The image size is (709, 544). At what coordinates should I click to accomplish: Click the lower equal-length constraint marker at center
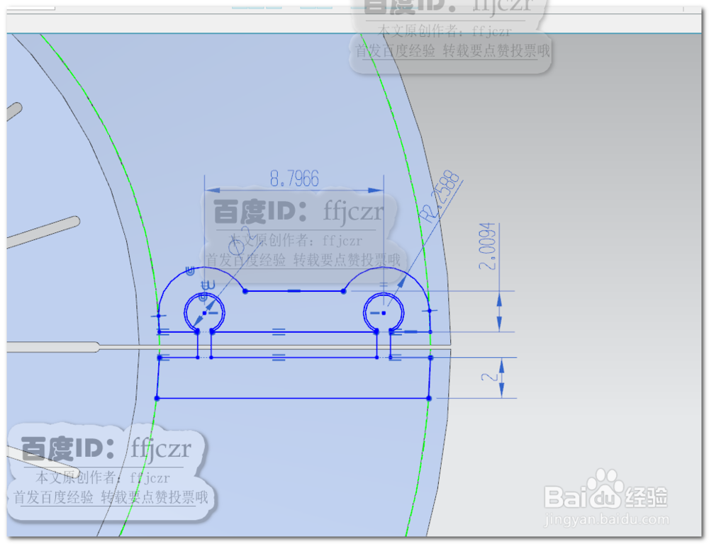coord(279,358)
